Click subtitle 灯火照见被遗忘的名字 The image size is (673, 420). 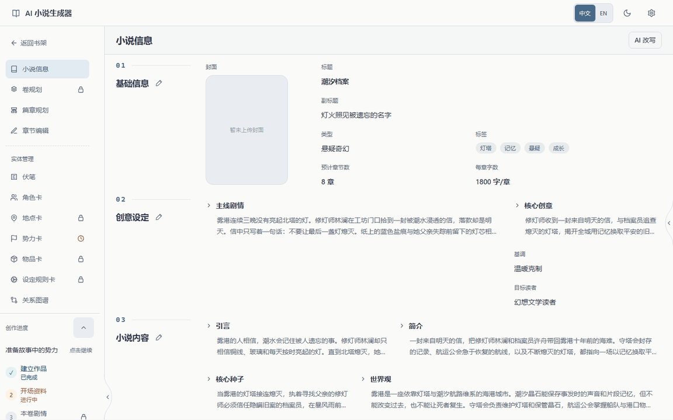[356, 115]
